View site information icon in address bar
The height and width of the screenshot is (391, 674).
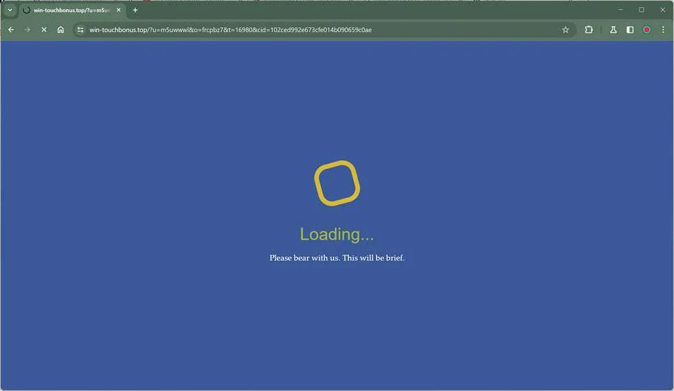[x=80, y=29]
